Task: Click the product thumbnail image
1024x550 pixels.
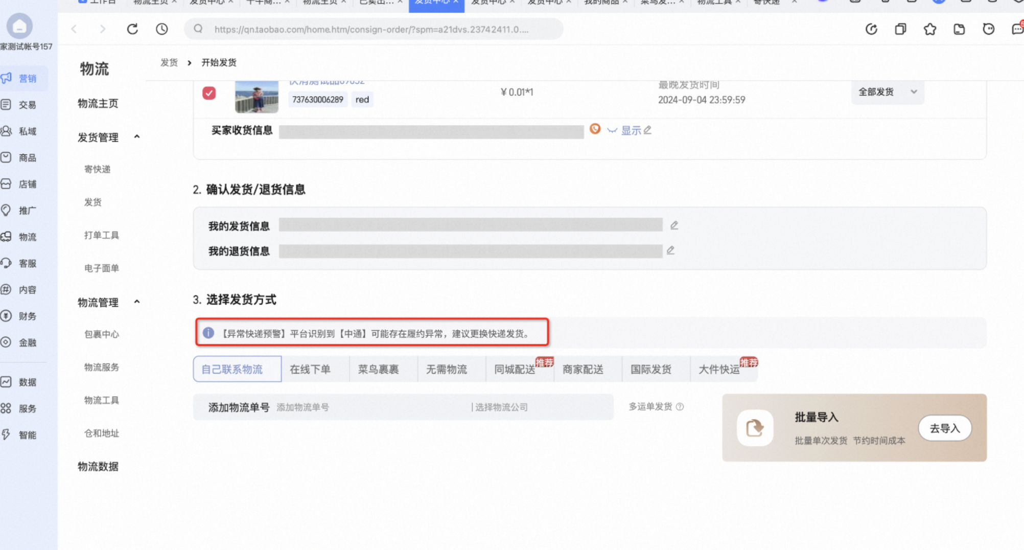Action: click(257, 96)
